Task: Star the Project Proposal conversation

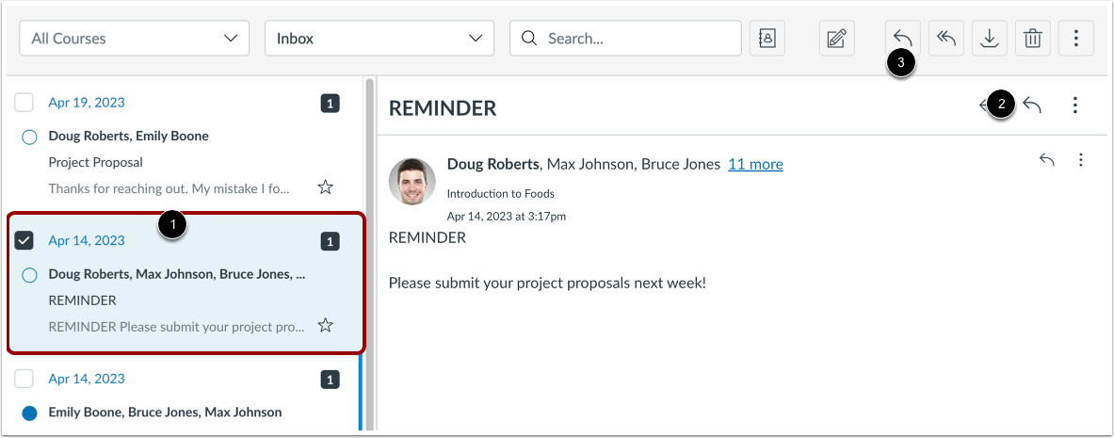Action: click(x=326, y=187)
